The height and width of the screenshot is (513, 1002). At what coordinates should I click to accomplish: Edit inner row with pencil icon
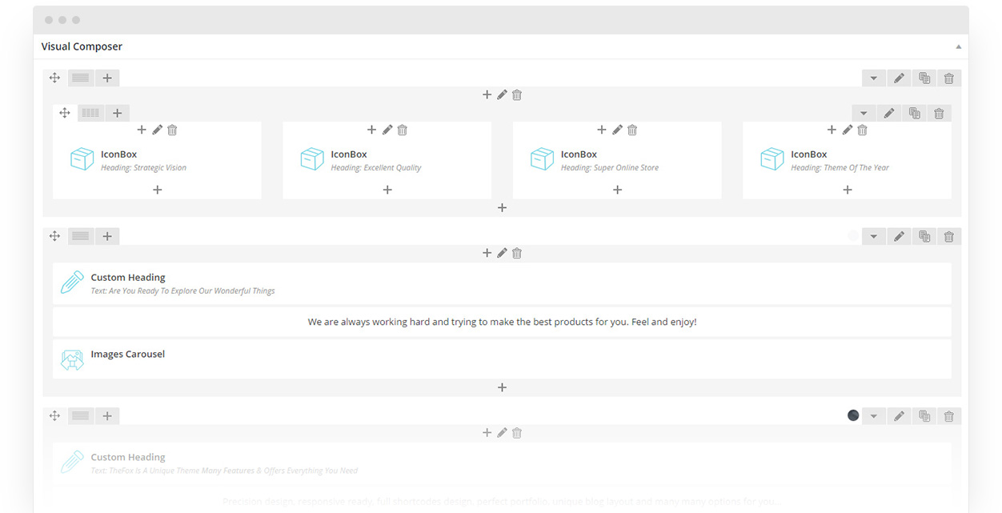[888, 114]
